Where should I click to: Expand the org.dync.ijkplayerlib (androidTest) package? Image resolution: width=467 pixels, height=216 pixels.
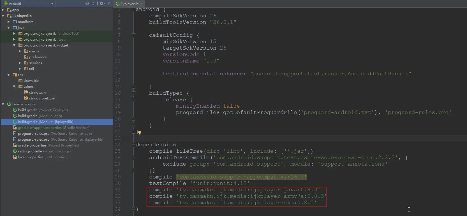[14, 33]
